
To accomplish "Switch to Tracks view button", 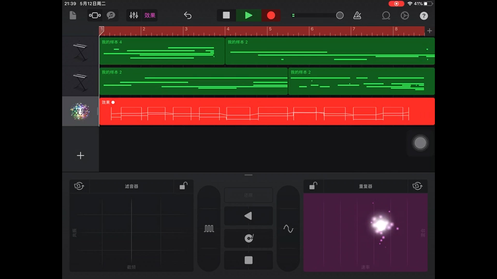I will coord(95,16).
